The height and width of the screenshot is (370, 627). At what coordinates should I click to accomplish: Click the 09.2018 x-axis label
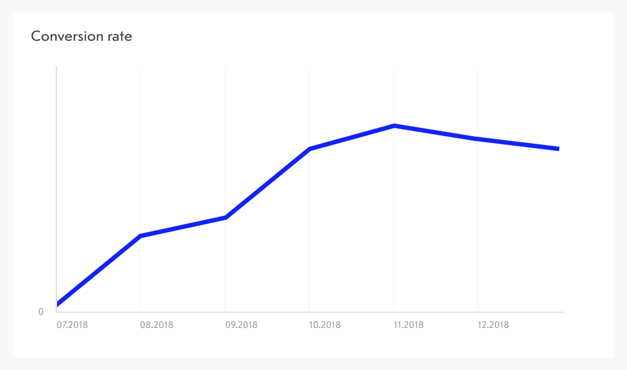click(x=241, y=325)
